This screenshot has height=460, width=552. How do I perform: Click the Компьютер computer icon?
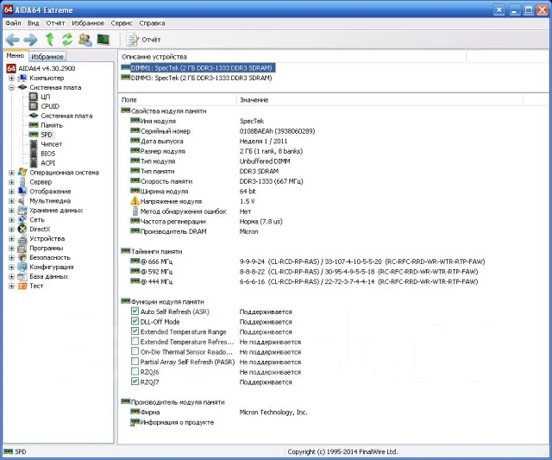coord(22,78)
